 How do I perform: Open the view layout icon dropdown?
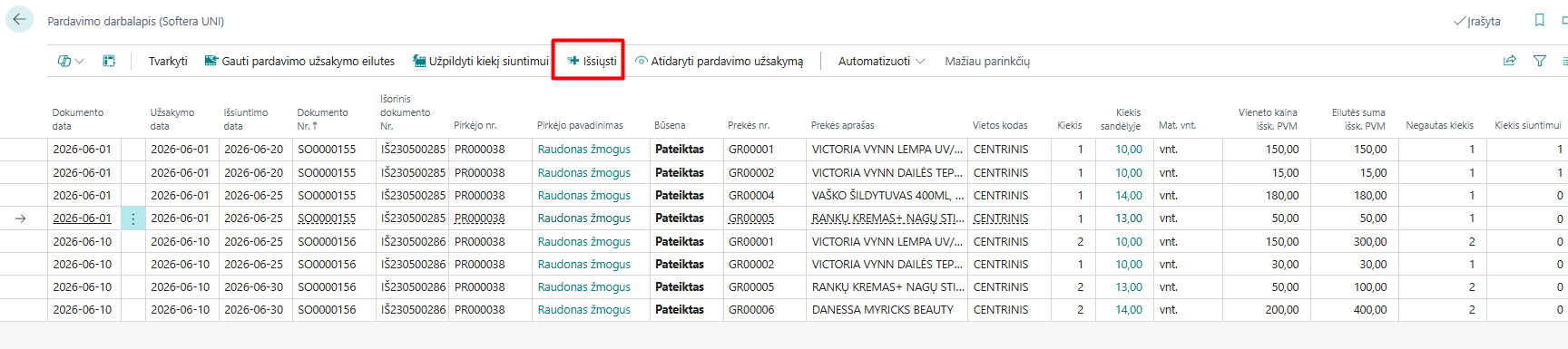tap(71, 61)
